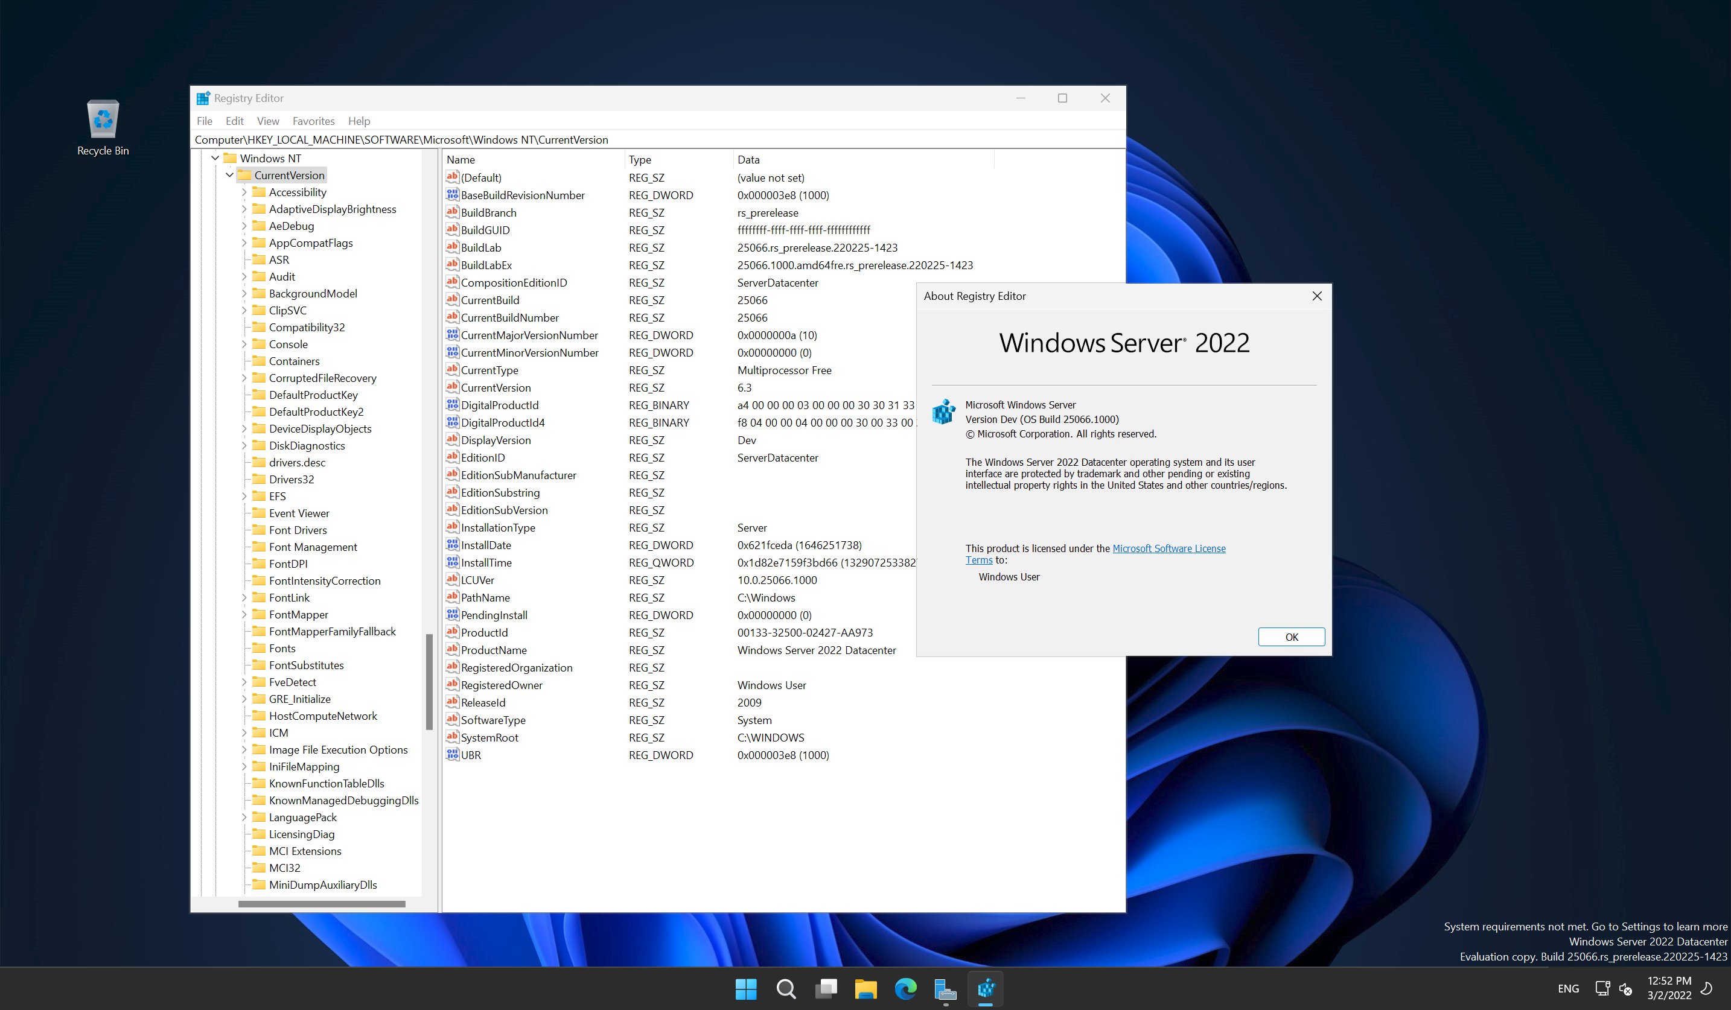Open the Edit menu
The width and height of the screenshot is (1731, 1010).
pos(234,121)
